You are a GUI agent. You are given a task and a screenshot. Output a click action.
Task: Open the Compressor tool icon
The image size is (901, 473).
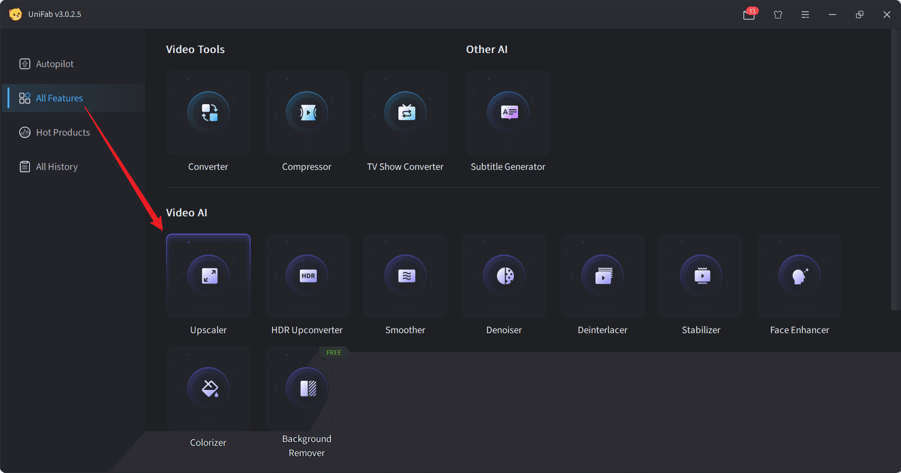click(x=307, y=113)
